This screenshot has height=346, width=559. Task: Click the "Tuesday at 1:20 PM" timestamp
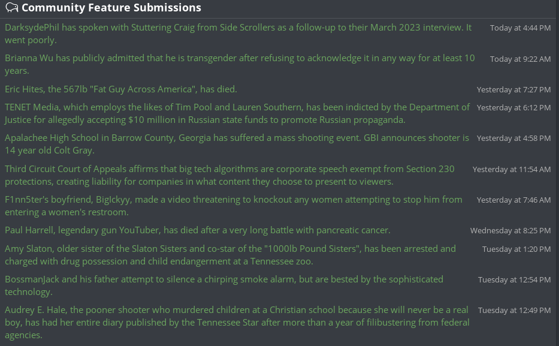pyautogui.click(x=516, y=249)
